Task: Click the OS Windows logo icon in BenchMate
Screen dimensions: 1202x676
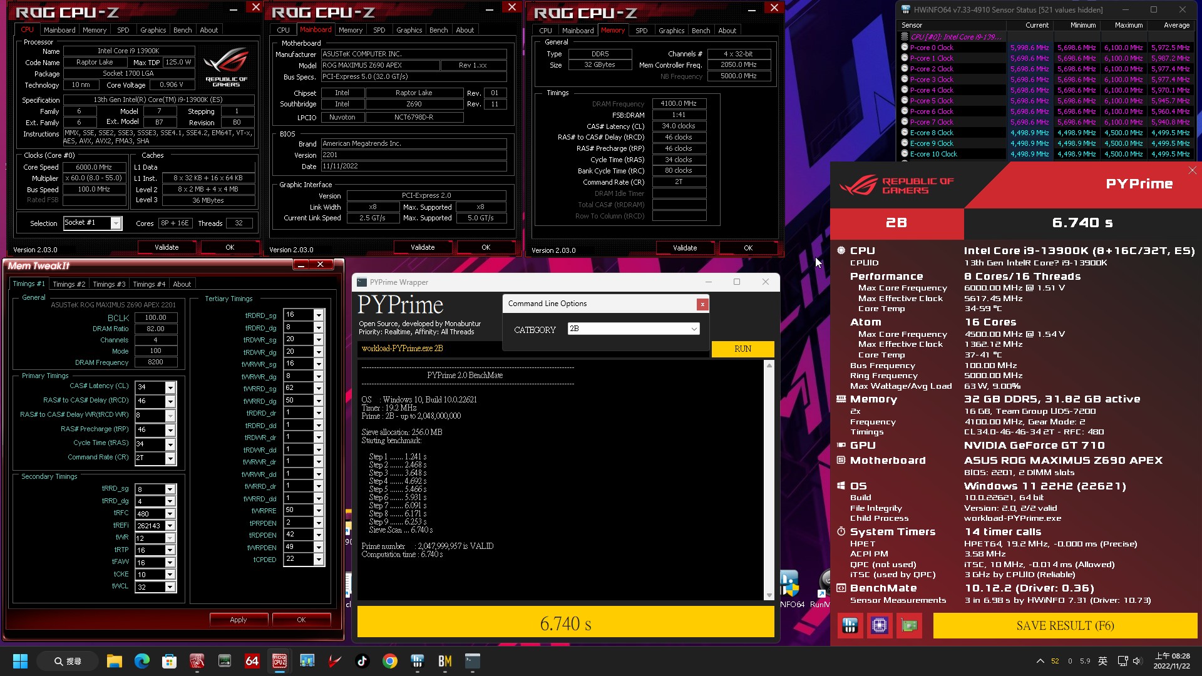Action: click(x=841, y=486)
